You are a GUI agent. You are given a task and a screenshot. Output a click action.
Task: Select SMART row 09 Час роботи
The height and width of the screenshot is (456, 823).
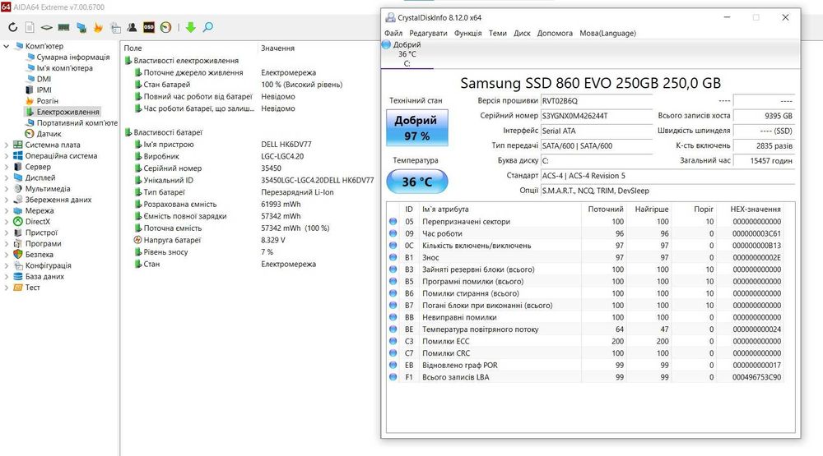[x=585, y=234]
